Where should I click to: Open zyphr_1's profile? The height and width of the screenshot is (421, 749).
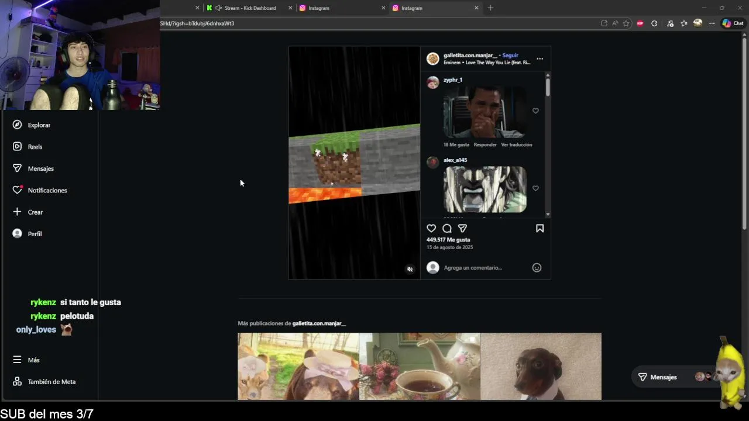453,80
